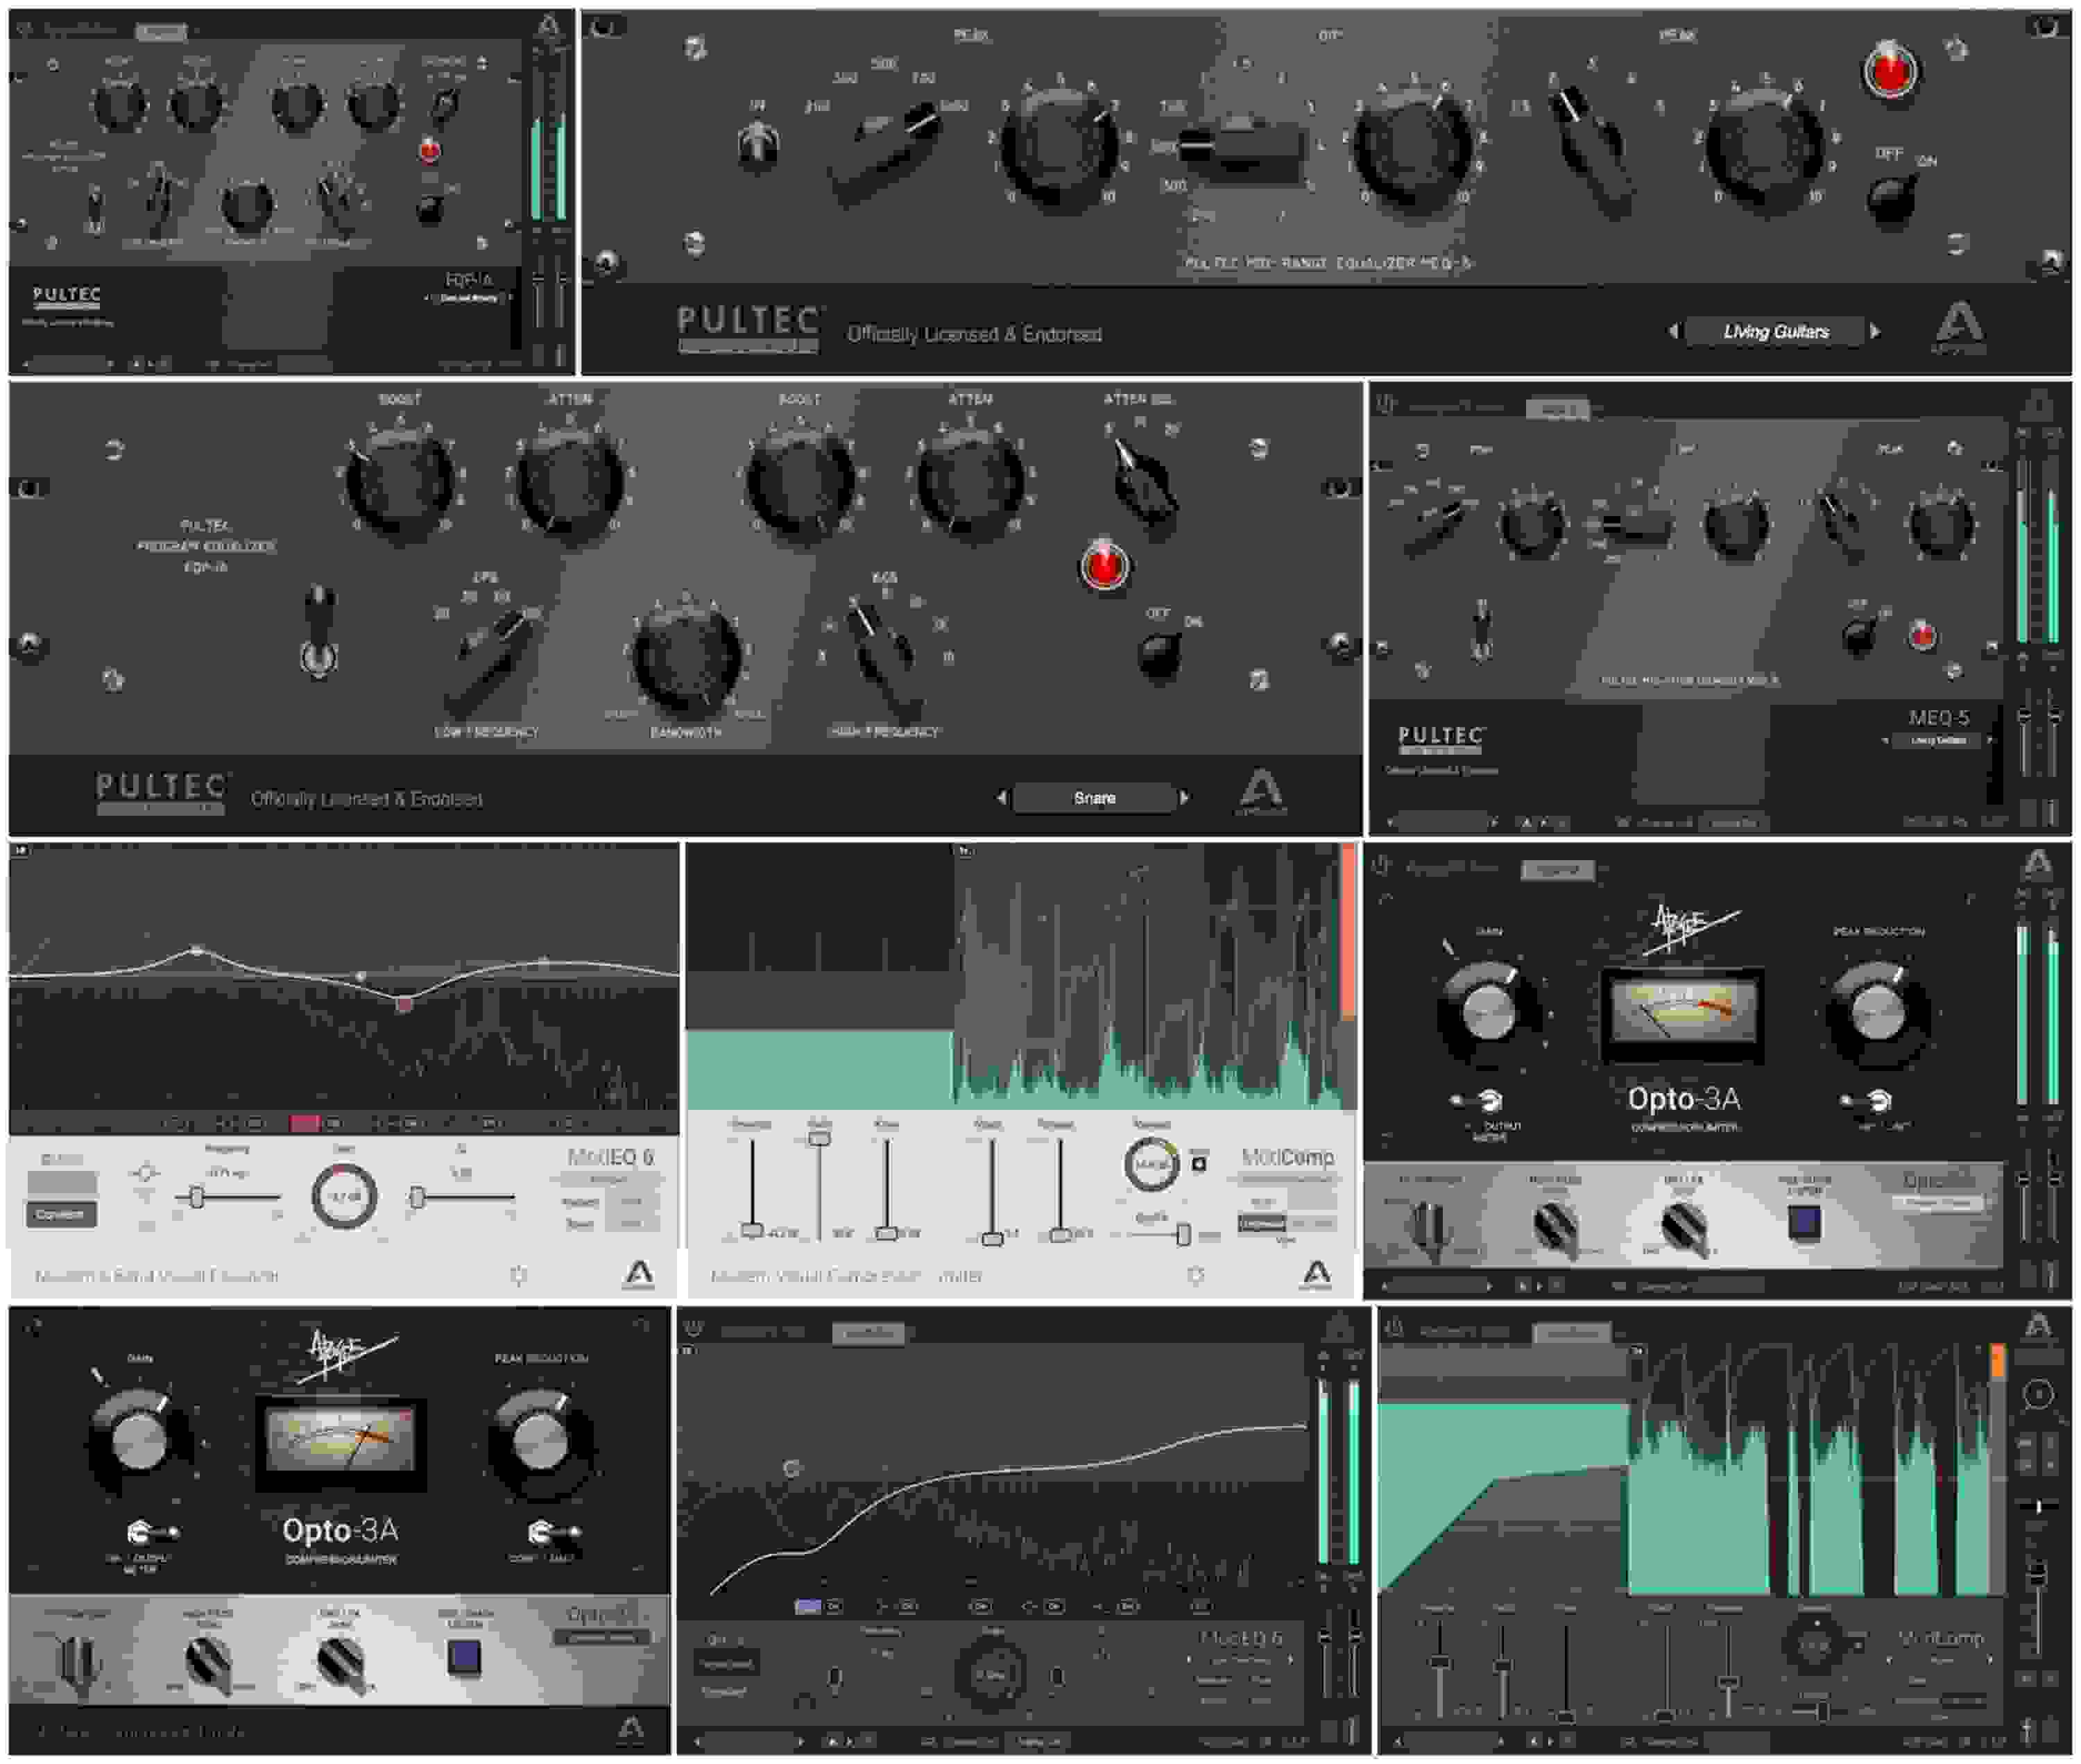The image size is (2081, 1764).
Task: Open the next preset arrow beside Living Guitars
Action: [x=1876, y=330]
